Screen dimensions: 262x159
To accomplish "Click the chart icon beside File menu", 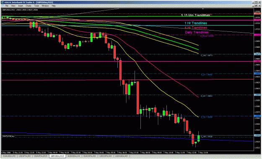I will point(3,6).
